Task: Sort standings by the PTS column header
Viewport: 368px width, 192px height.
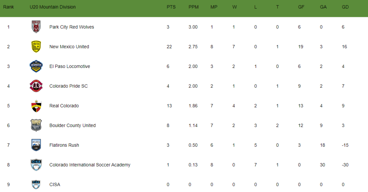Action: click(171, 7)
